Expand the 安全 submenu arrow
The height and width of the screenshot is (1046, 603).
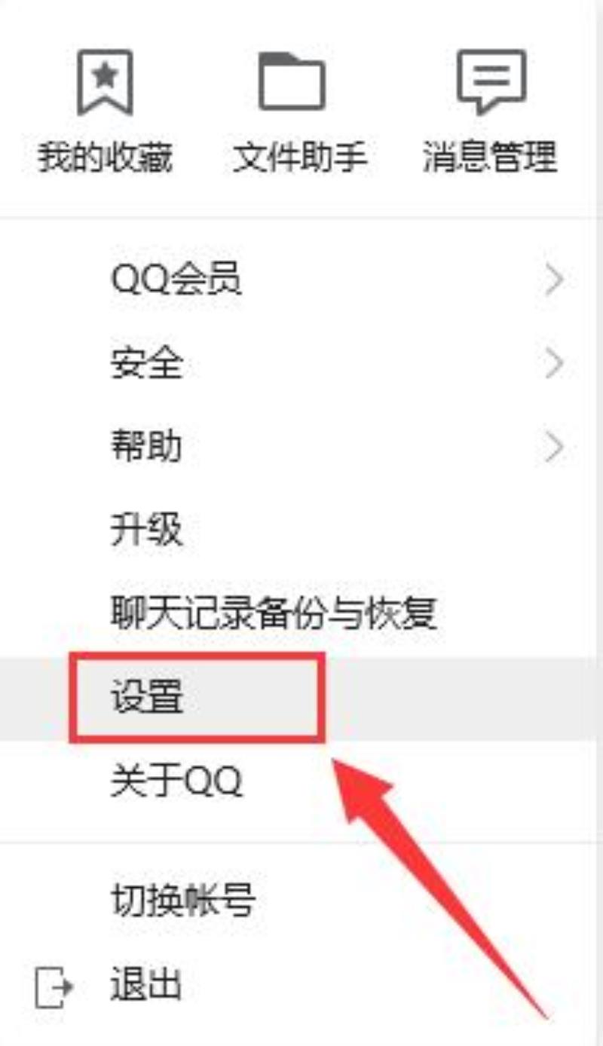pyautogui.click(x=555, y=365)
